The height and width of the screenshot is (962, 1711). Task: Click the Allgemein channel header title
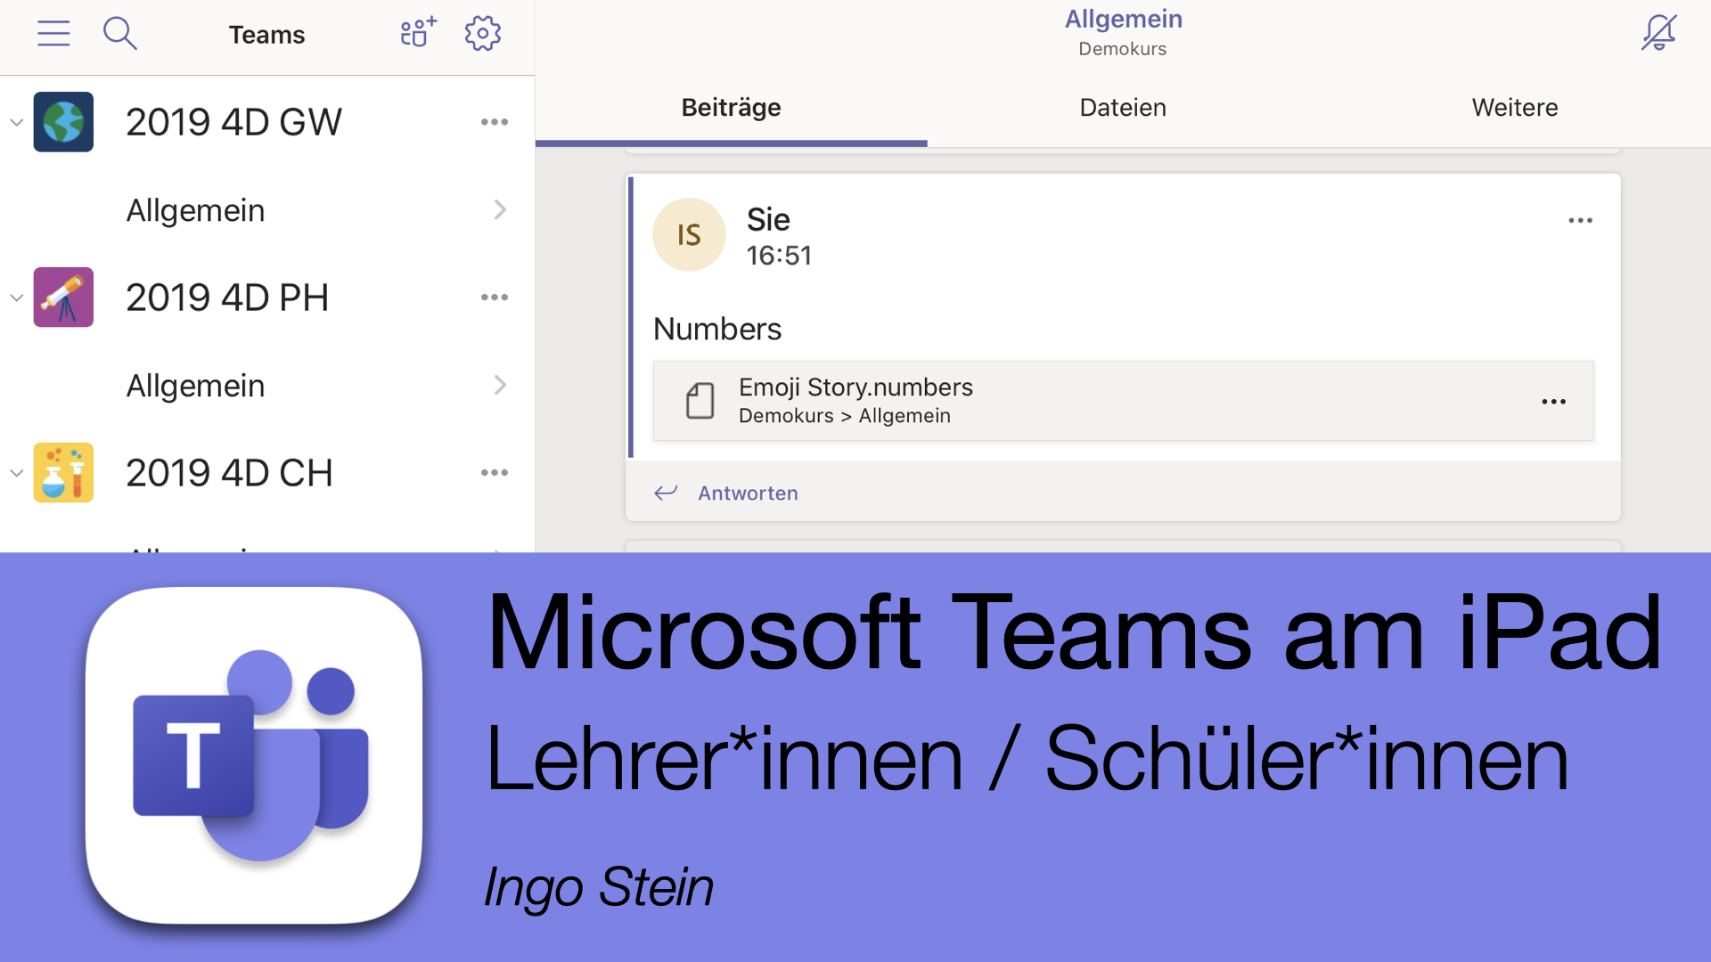pyautogui.click(x=1123, y=19)
